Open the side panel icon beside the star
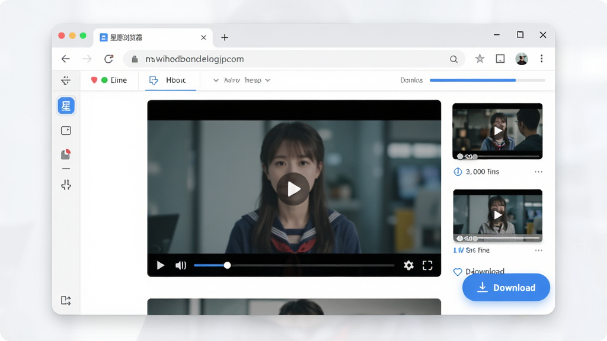Screen dimensions: 607x341 pyautogui.click(x=500, y=59)
